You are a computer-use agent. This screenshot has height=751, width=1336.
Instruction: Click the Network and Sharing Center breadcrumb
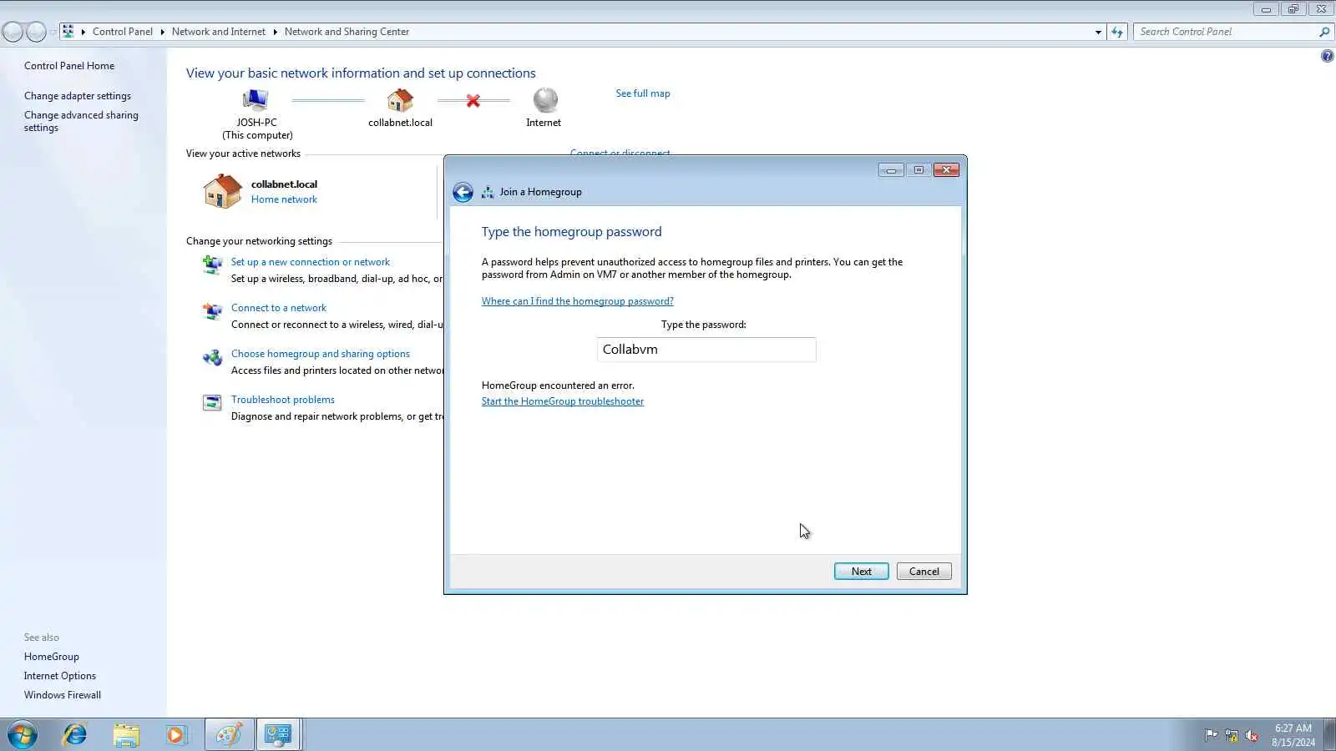347,32
